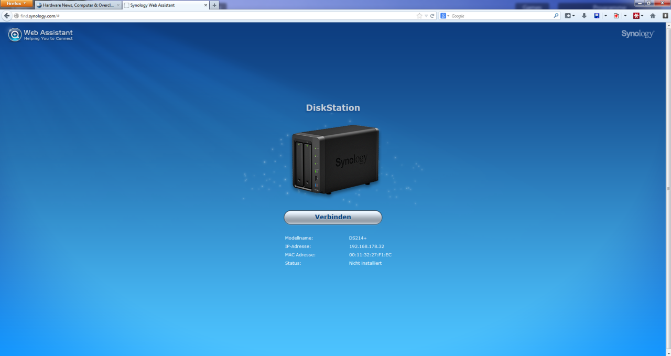Connect to the DiskStation with Verbinden
This screenshot has height=356, width=671.
[x=333, y=217]
